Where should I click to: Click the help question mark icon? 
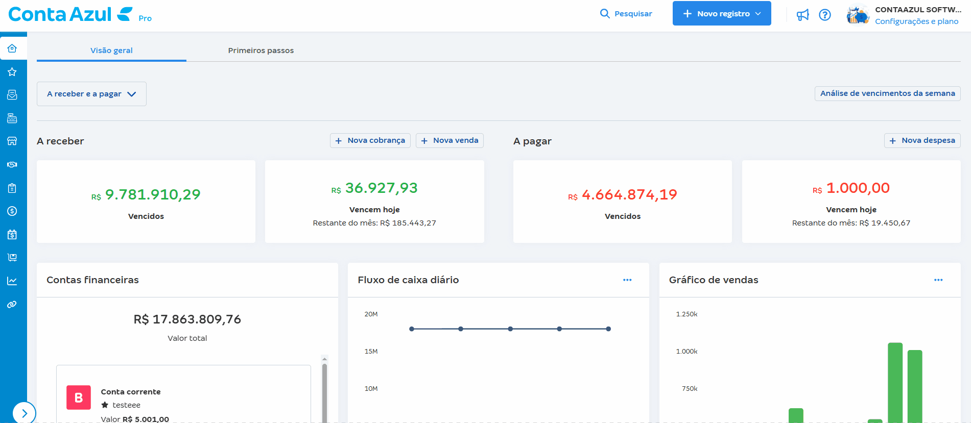coord(824,15)
